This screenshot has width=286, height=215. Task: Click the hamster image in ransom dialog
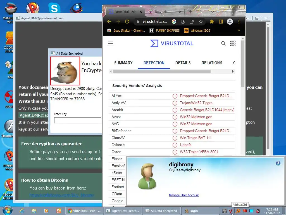(65, 71)
